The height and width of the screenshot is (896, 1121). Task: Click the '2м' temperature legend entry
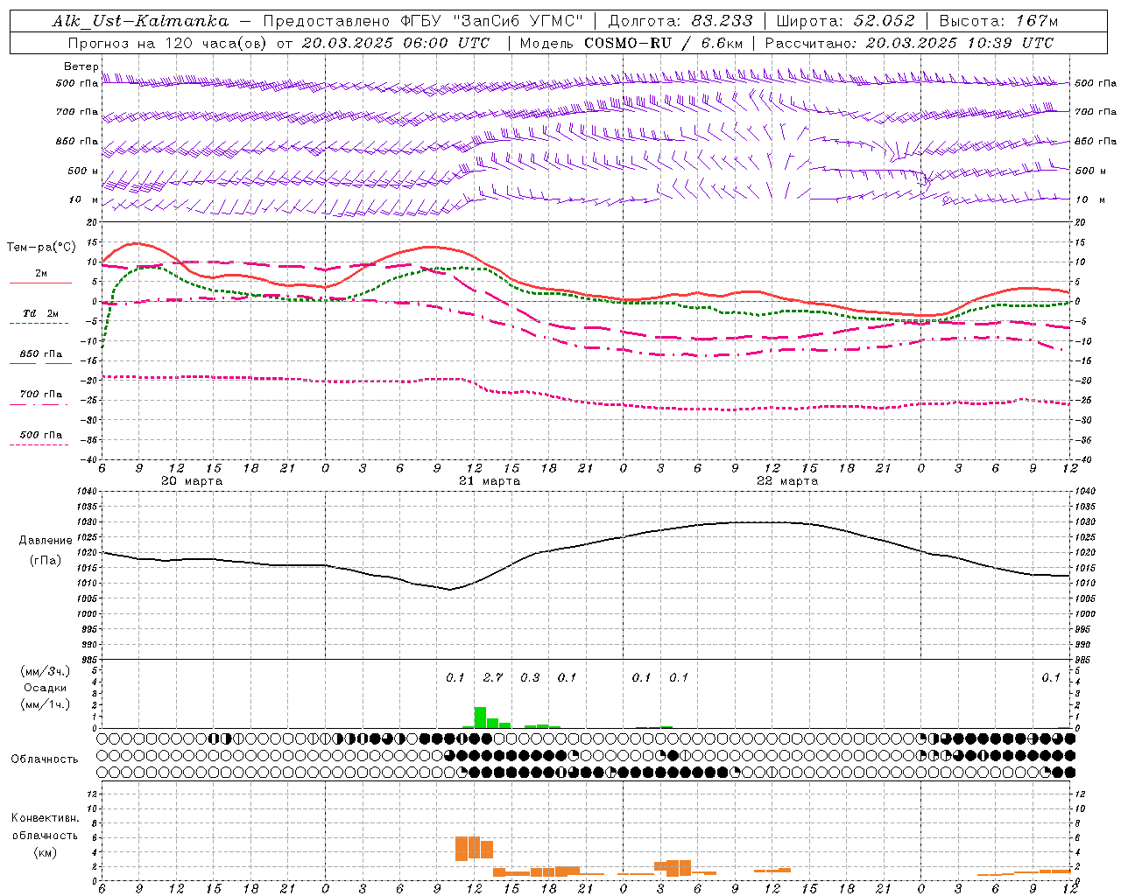pyautogui.click(x=41, y=273)
